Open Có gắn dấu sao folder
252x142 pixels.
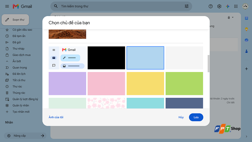pyautogui.click(x=22, y=30)
